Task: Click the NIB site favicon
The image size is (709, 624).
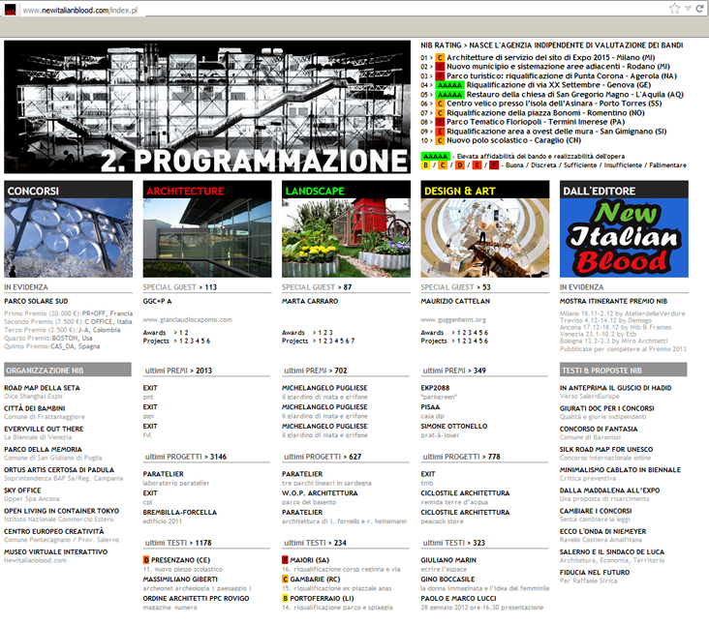Action: click(x=10, y=10)
